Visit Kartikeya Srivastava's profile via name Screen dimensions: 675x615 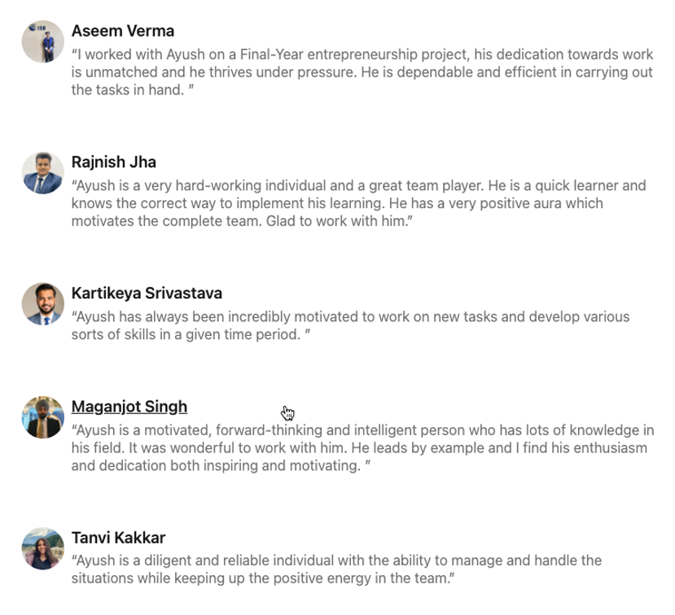pos(147,293)
